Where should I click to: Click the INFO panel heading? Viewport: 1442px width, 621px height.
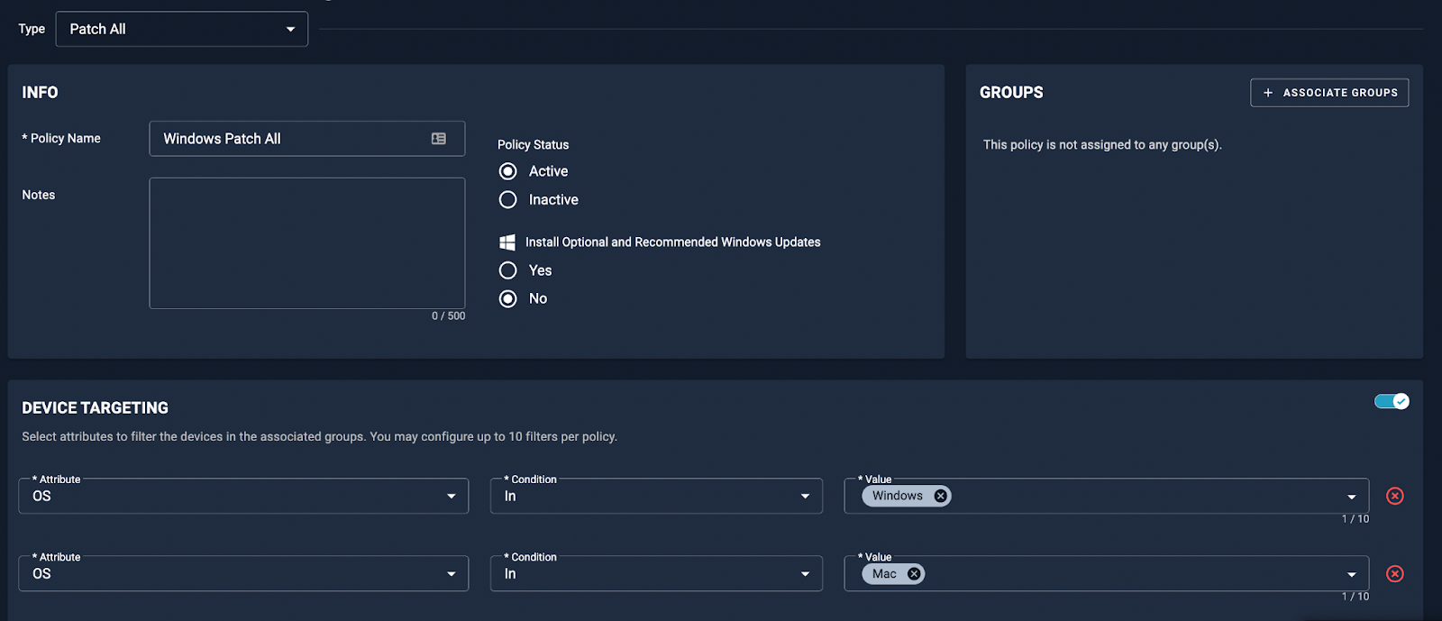tap(40, 92)
